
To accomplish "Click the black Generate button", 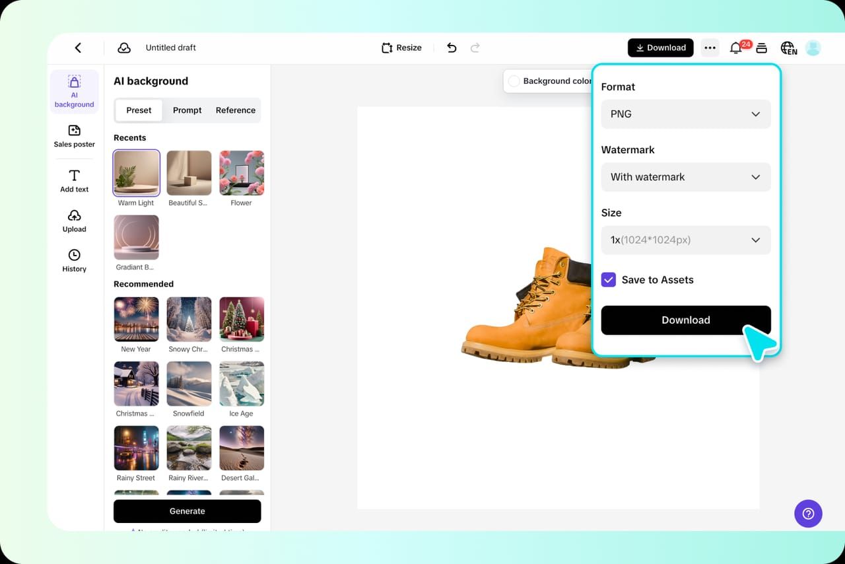I will click(187, 511).
